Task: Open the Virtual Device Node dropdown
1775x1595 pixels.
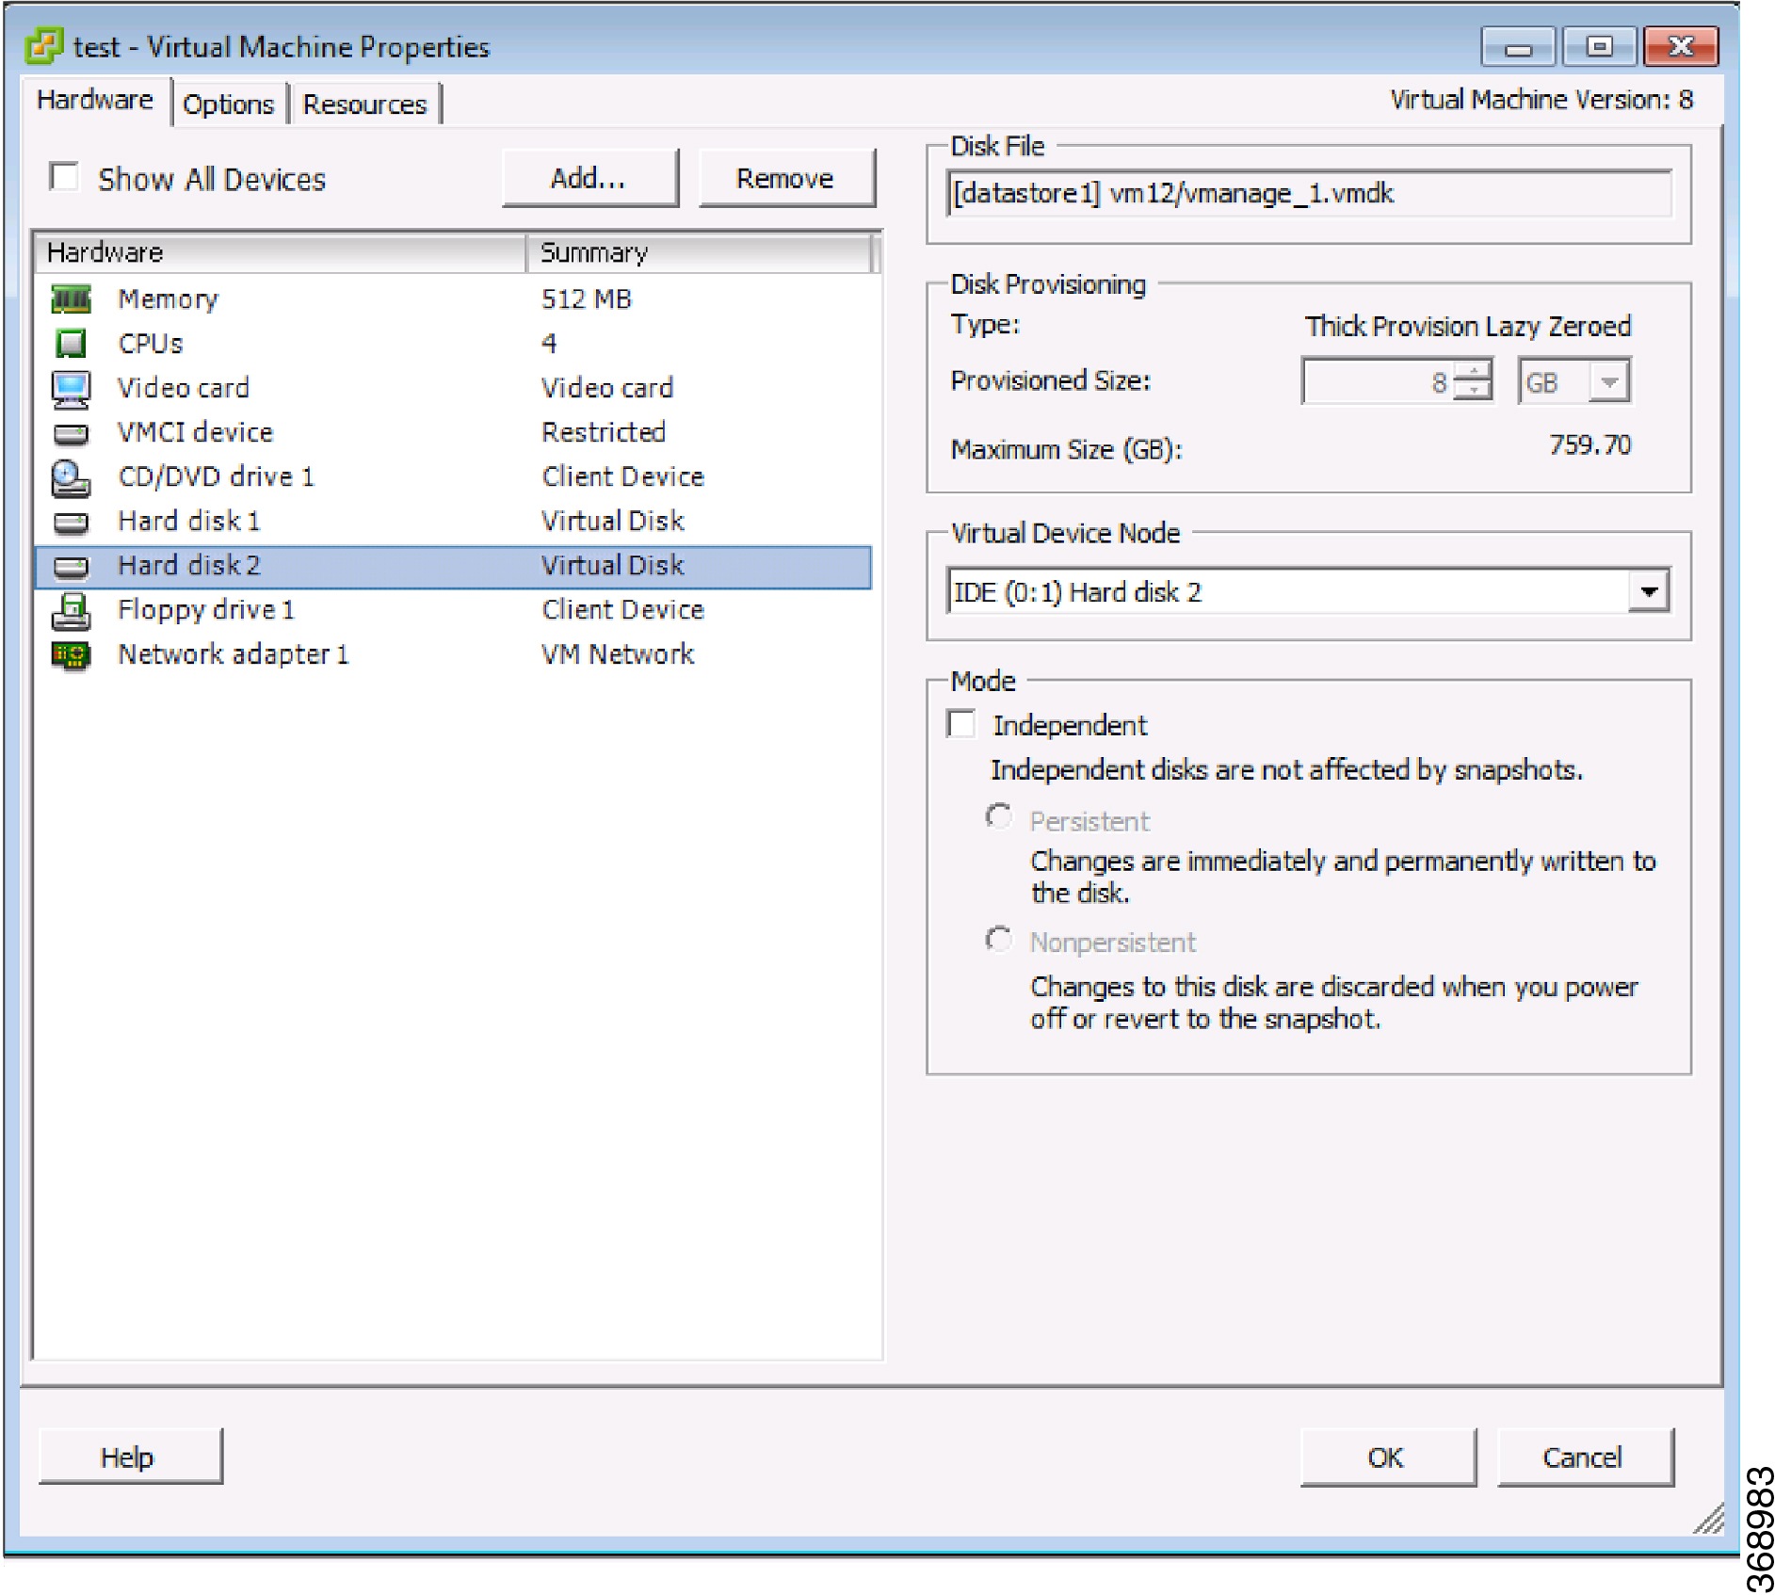Action: (x=1649, y=591)
